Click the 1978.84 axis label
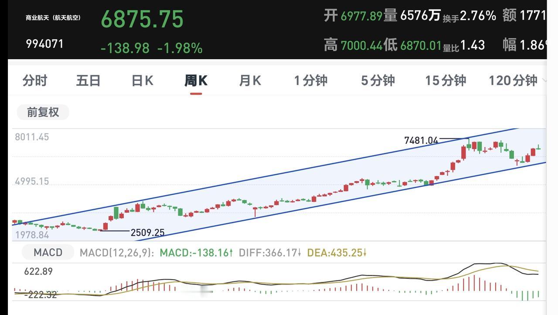558x315 pixels. point(32,235)
